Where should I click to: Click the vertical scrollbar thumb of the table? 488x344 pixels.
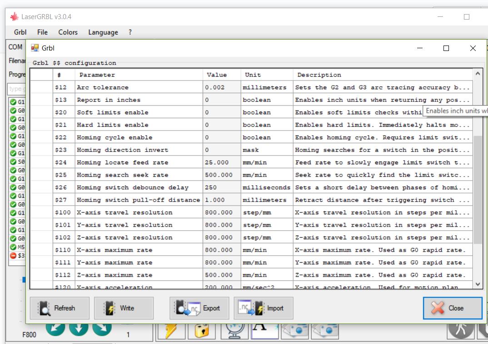click(478, 189)
